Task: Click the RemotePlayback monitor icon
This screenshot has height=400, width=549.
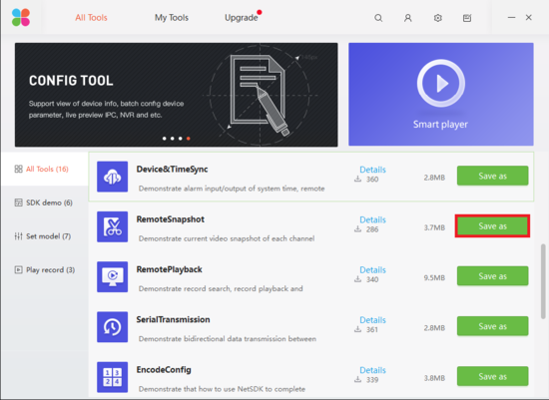Action: (113, 277)
